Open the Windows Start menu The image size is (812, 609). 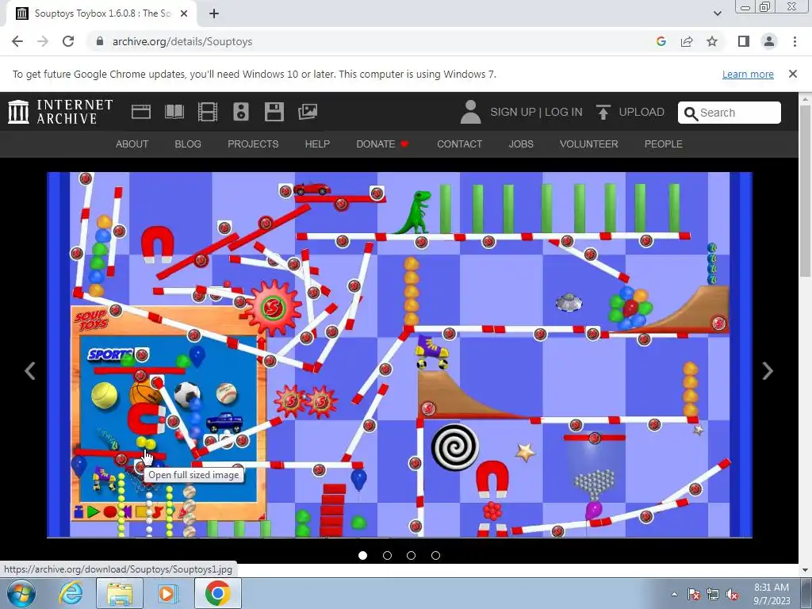(x=21, y=593)
